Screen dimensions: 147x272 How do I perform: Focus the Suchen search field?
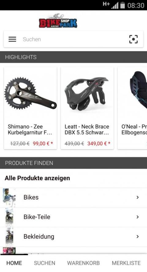tap(73, 39)
